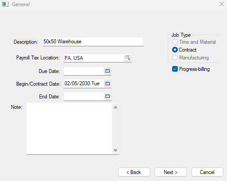The height and width of the screenshot is (181, 227).
Task: Cancel the job wizard
Action: click(x=207, y=172)
